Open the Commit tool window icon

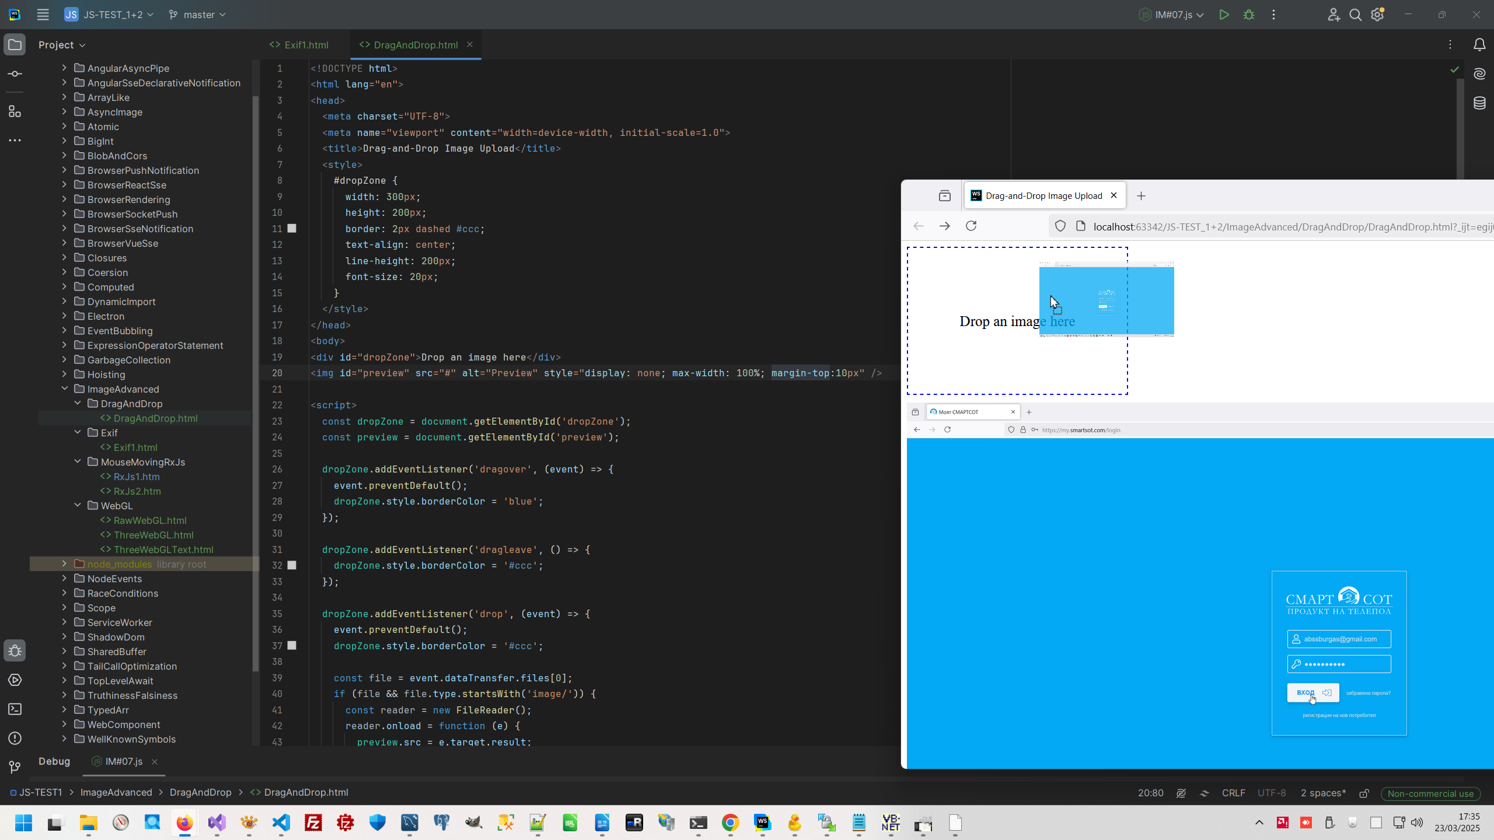click(15, 74)
